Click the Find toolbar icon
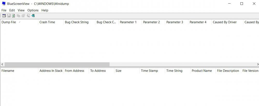 [x=28, y=16]
